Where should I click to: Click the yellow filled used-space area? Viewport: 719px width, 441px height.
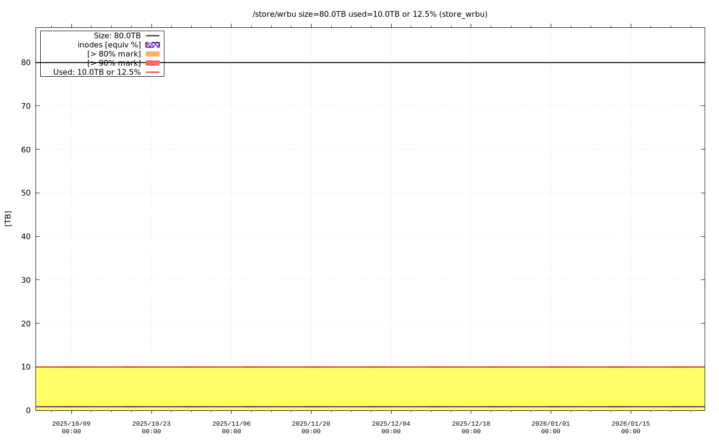coord(369,387)
